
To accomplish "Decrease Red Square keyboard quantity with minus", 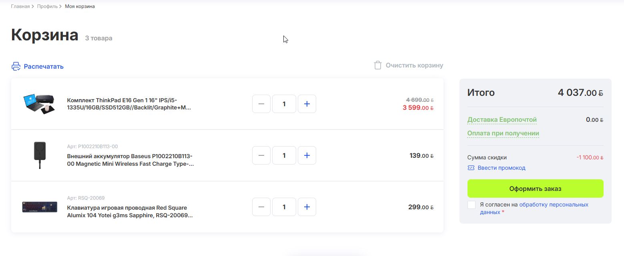I will coord(261,207).
